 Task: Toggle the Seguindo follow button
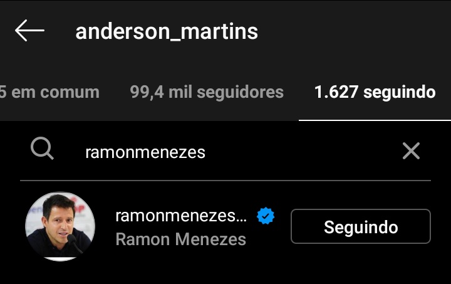tap(361, 226)
